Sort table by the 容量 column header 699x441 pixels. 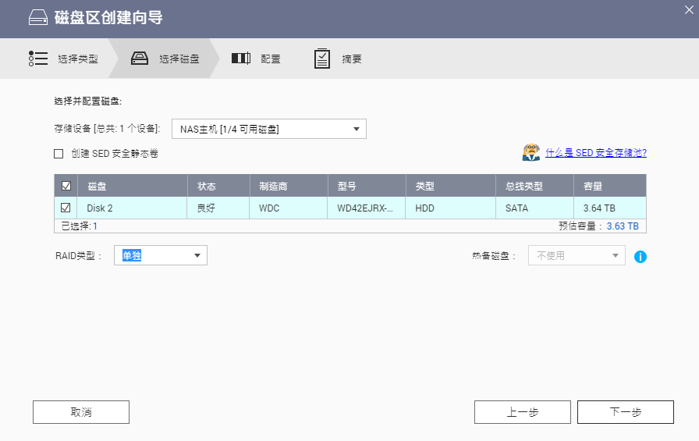[x=587, y=187]
